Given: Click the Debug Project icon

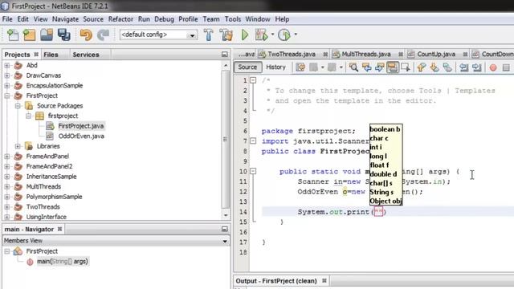Looking at the screenshot, I should [261, 35].
